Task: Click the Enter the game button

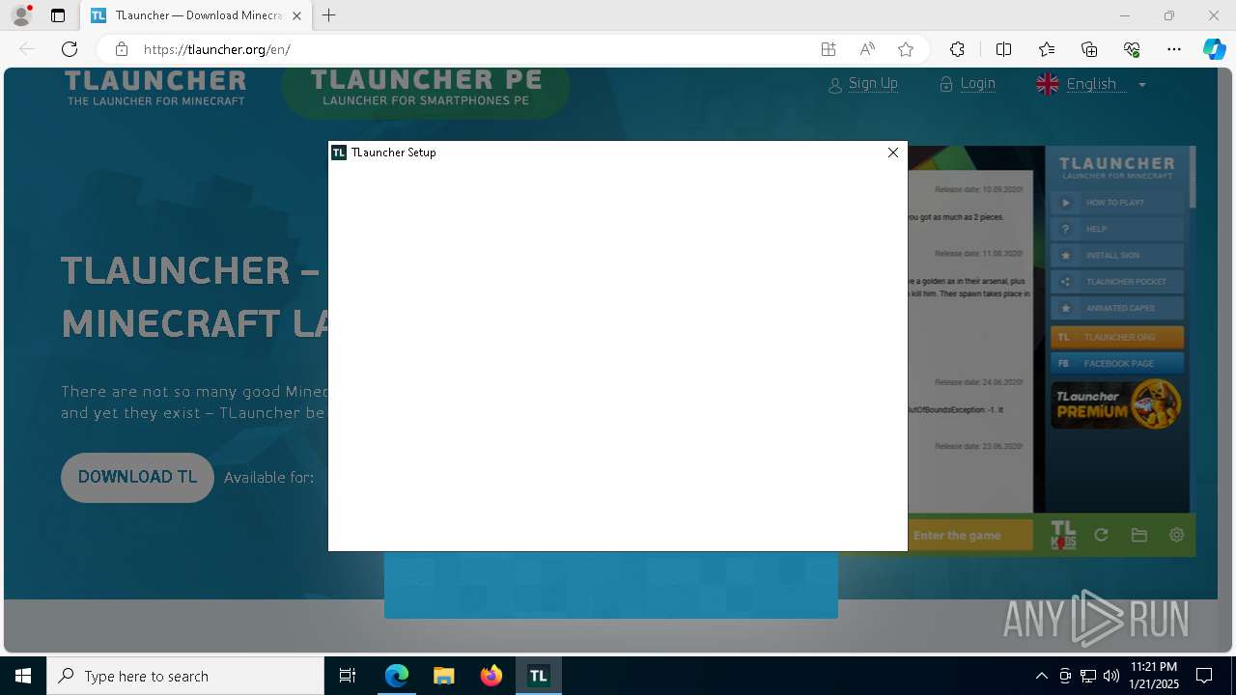Action: [969, 536]
